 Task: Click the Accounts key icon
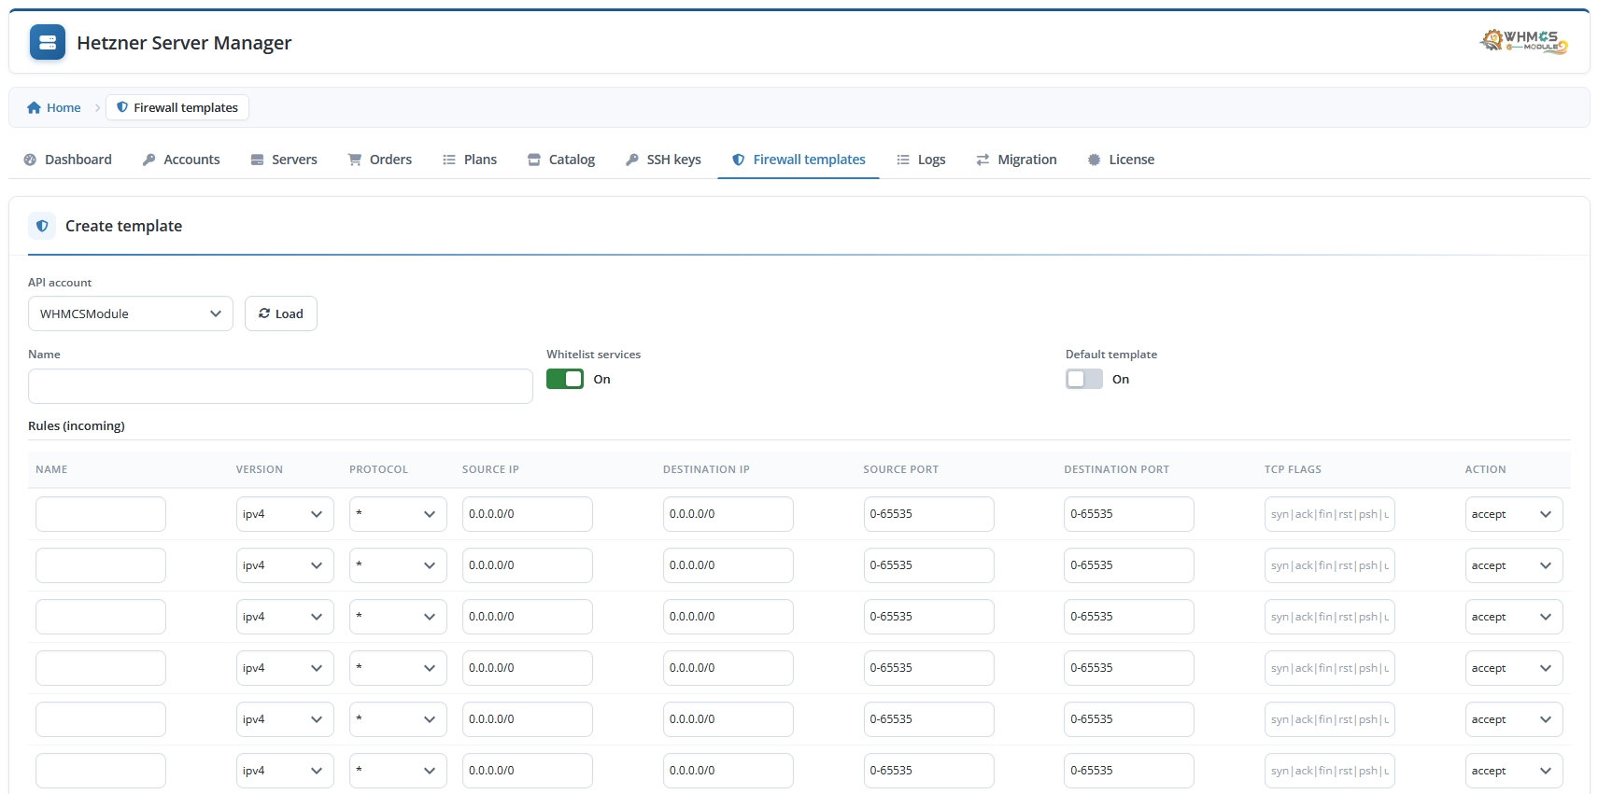click(148, 160)
